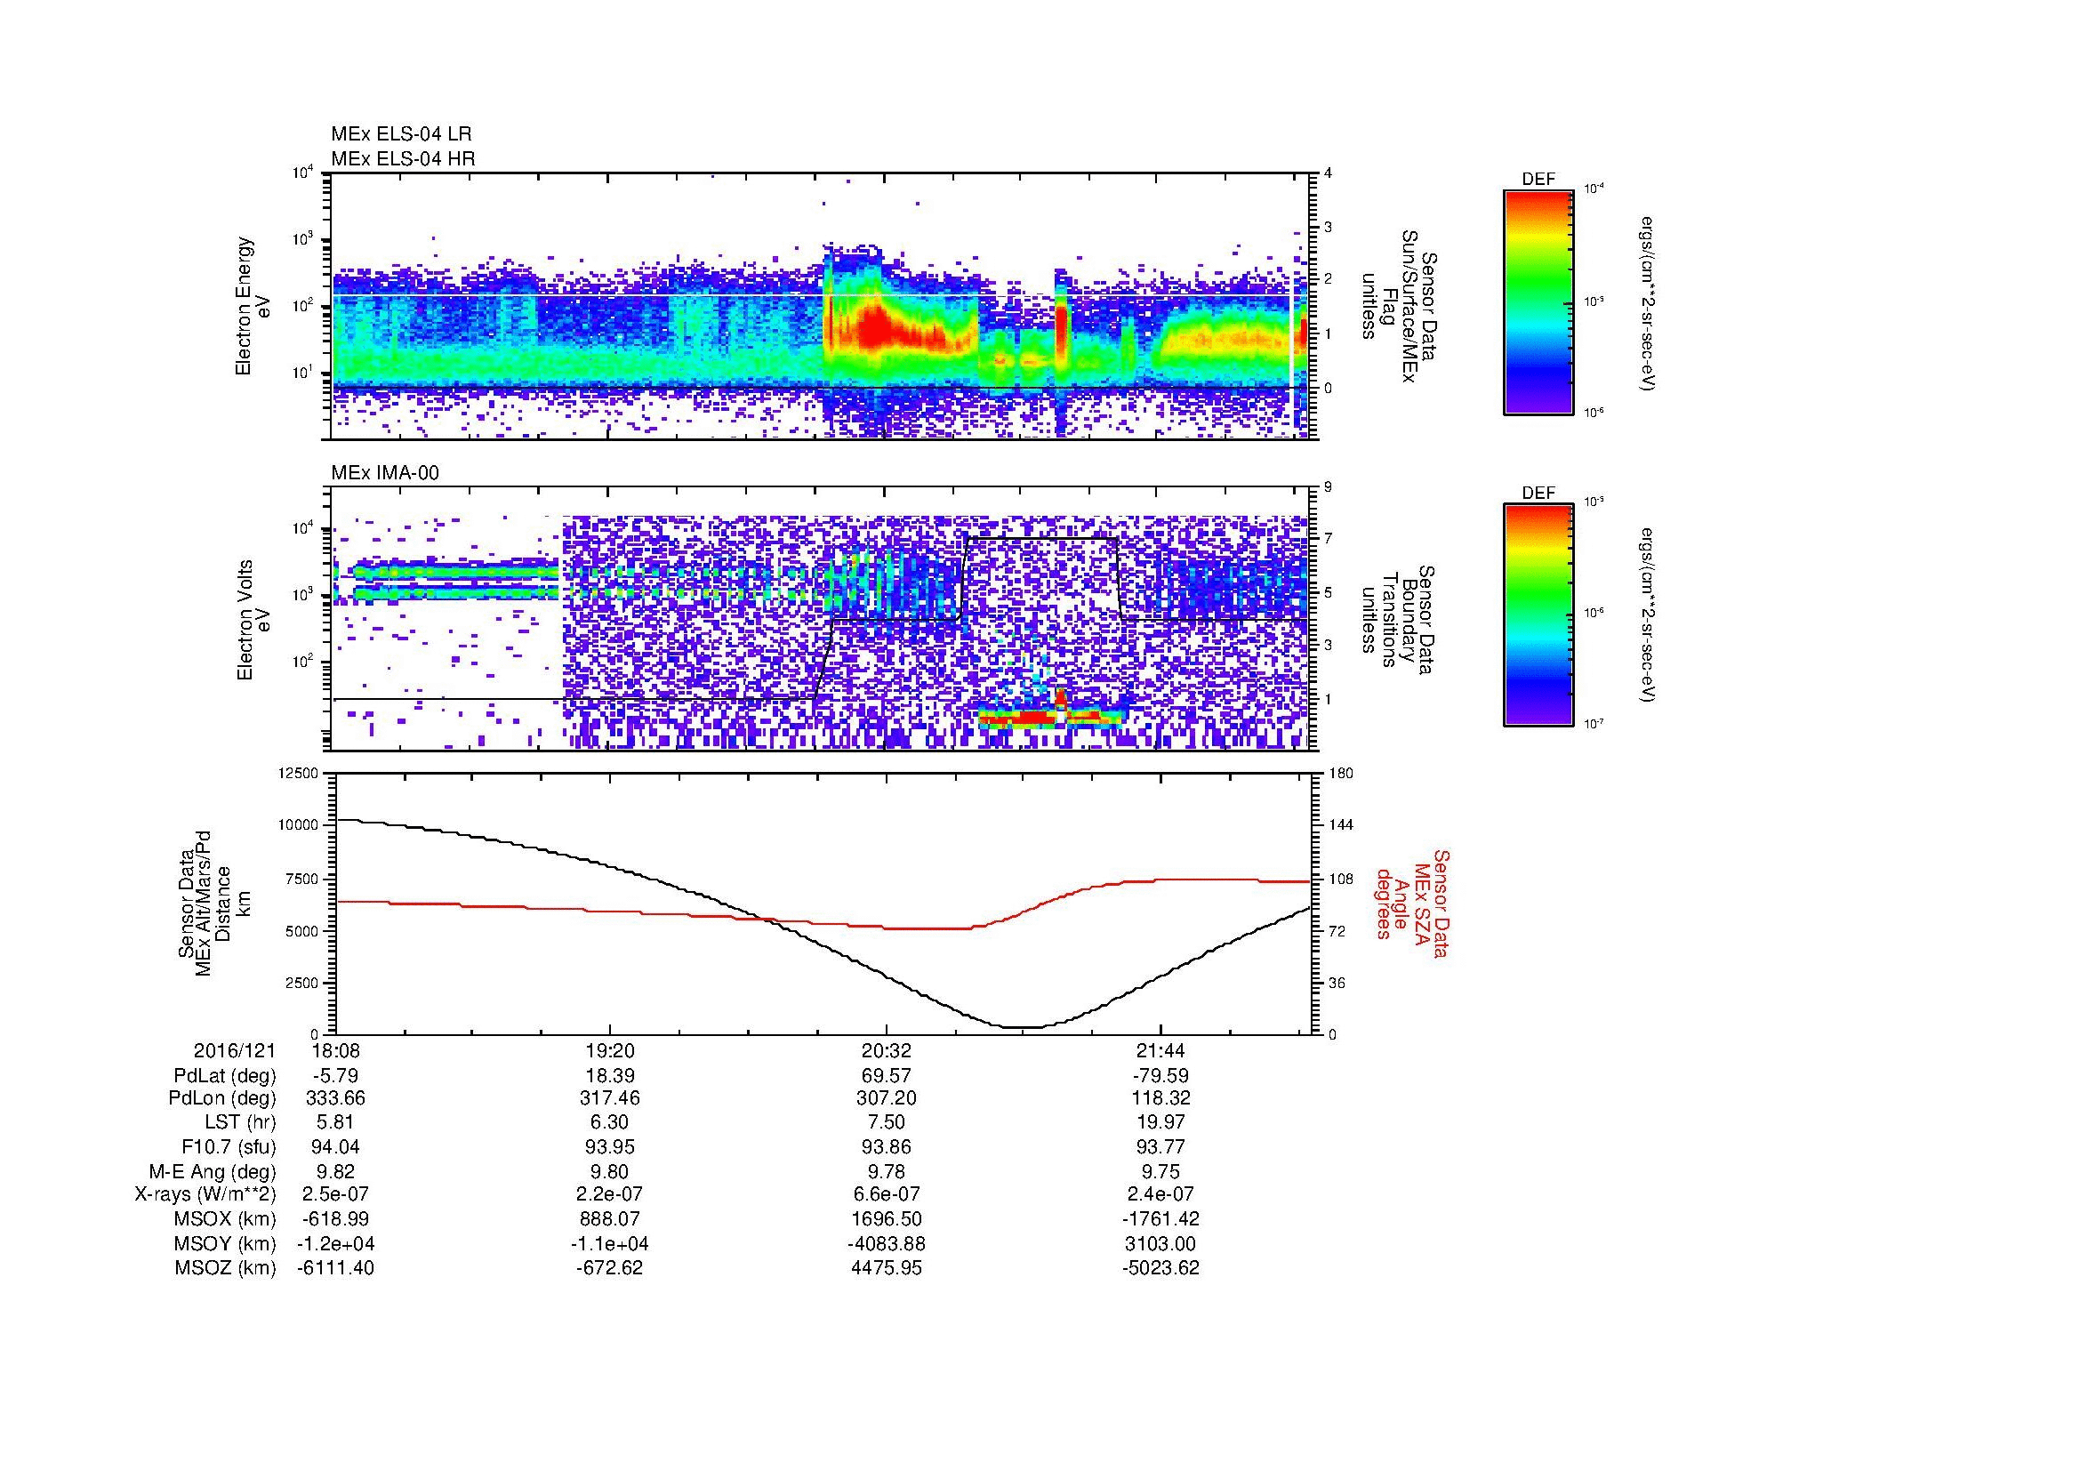Click the MSOY value -4083.88
This screenshot has height=1470, width=2080.
887,1243
